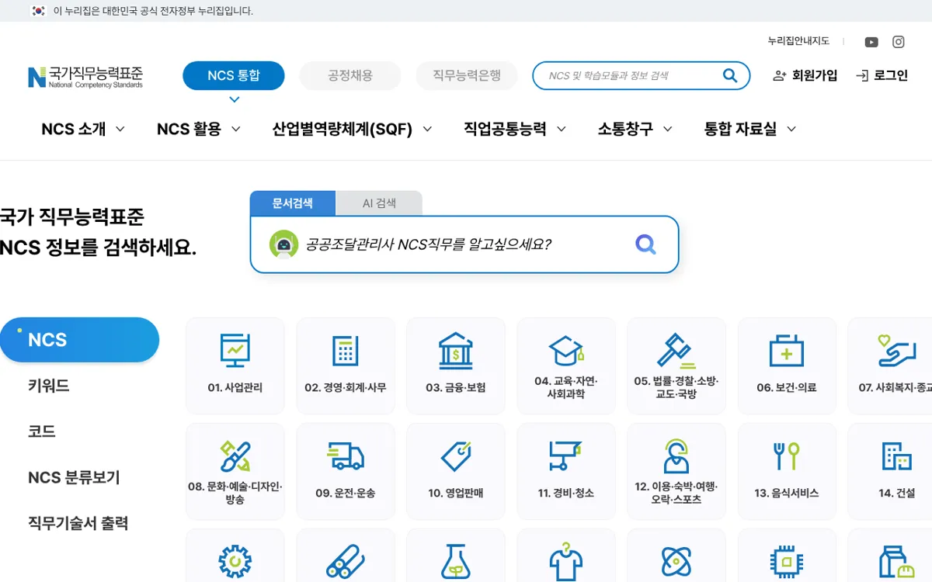Image resolution: width=932 pixels, height=582 pixels.
Task: Click the gear category icon in third row
Action: (235, 561)
